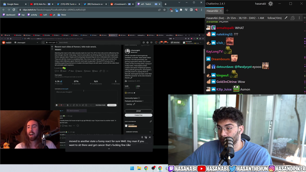Close the live caption box
This screenshot has height=172, width=306.
point(150,137)
